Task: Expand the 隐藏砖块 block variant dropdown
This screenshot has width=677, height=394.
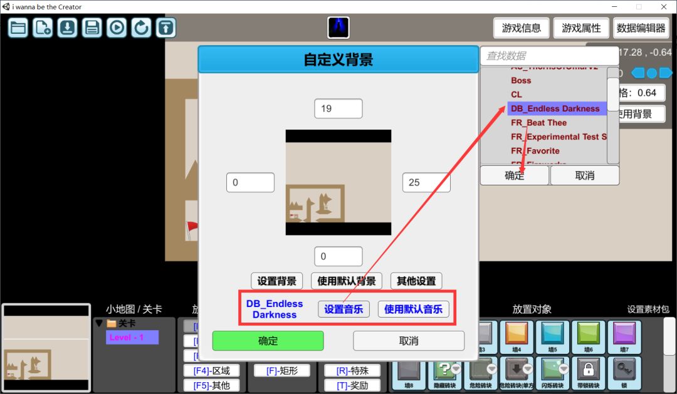Action: point(456,368)
